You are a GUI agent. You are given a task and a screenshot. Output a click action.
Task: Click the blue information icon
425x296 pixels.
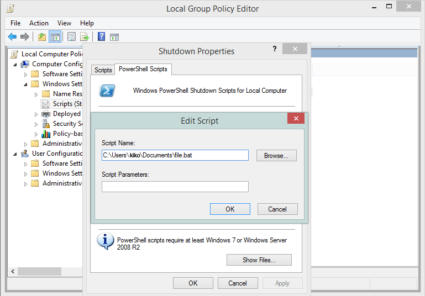[x=105, y=241]
